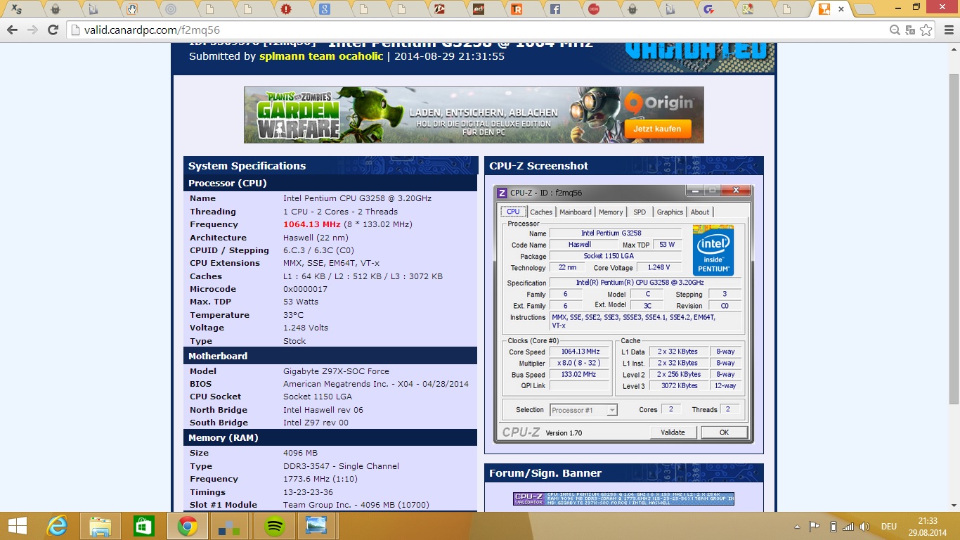Open the CPU-Z screenshot image

(623, 314)
